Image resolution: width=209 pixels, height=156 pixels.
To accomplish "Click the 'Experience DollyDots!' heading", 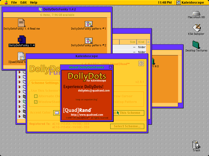I will pyautogui.click(x=83, y=87).
